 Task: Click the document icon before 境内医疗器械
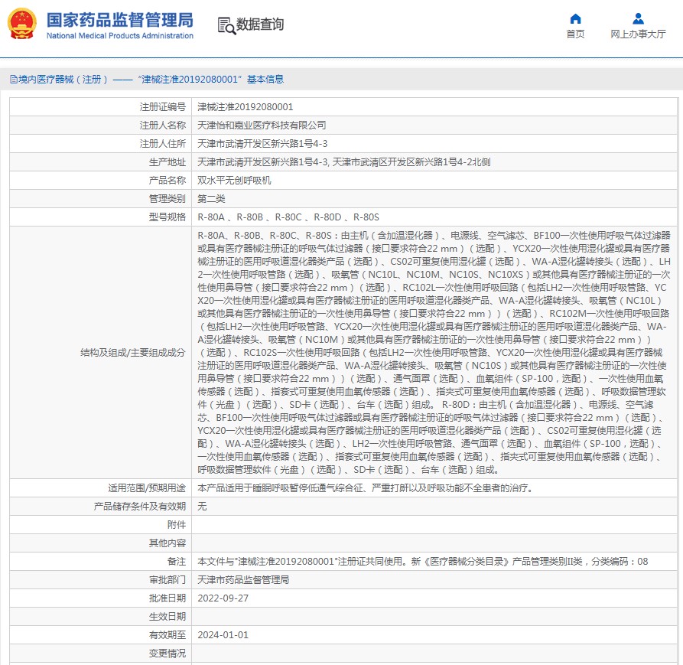[14, 80]
